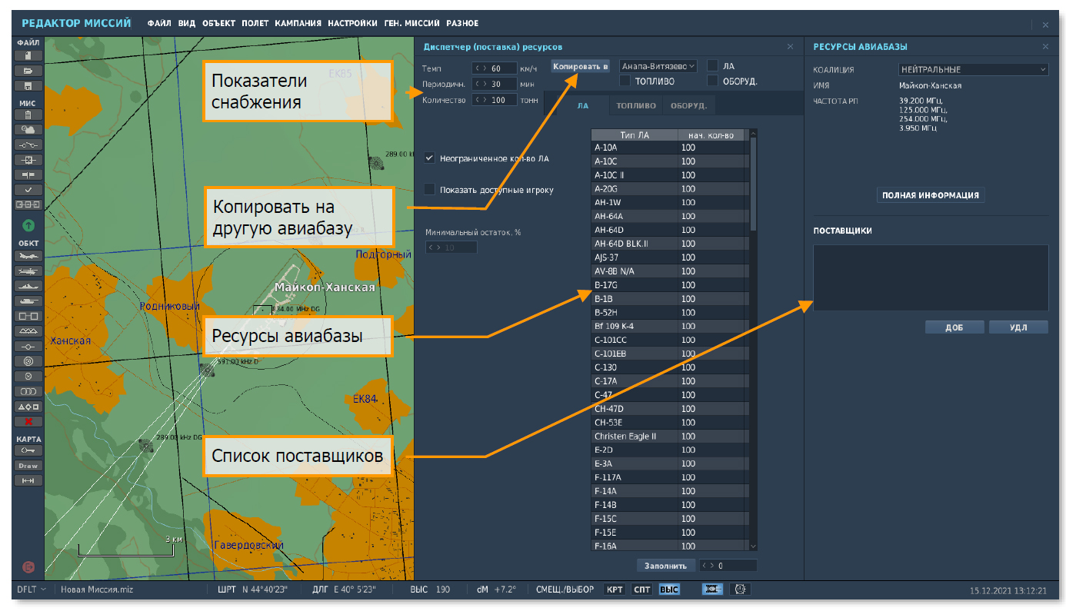The width and height of the screenshot is (1066, 611).
Task: Open the weather settings cloud icon
Action: 28,130
